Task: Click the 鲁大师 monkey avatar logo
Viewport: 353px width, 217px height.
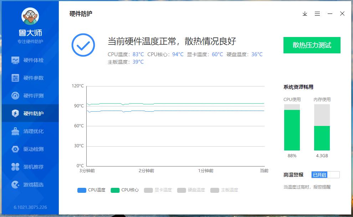Action: coord(30,17)
